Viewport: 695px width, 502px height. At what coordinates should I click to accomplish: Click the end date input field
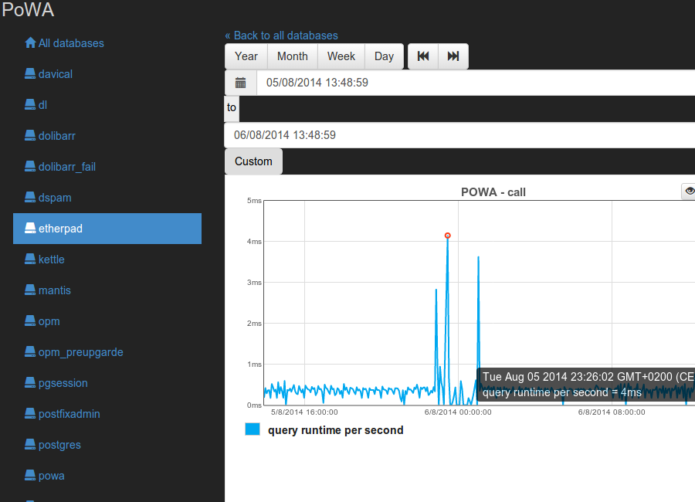coord(459,135)
